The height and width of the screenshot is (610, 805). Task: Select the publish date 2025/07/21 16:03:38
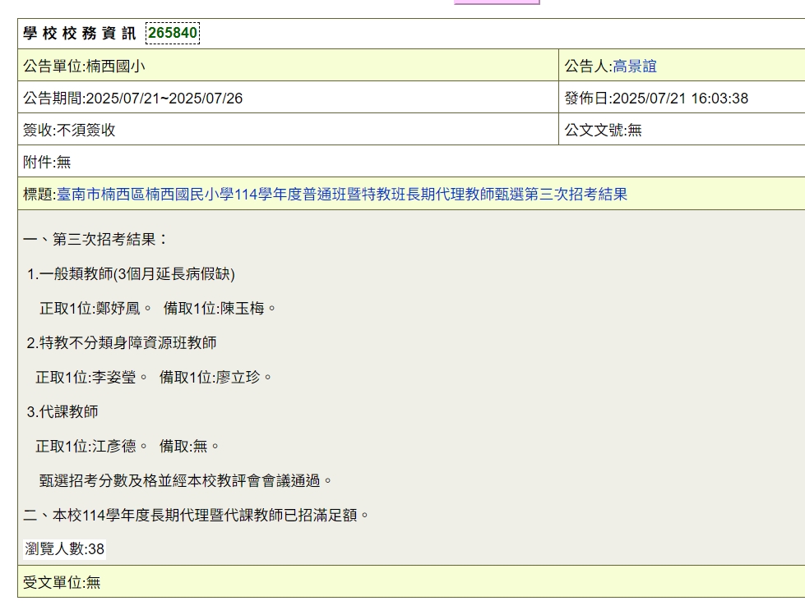(680, 99)
